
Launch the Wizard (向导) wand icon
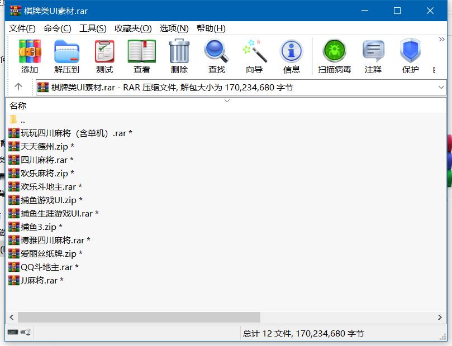(254, 57)
